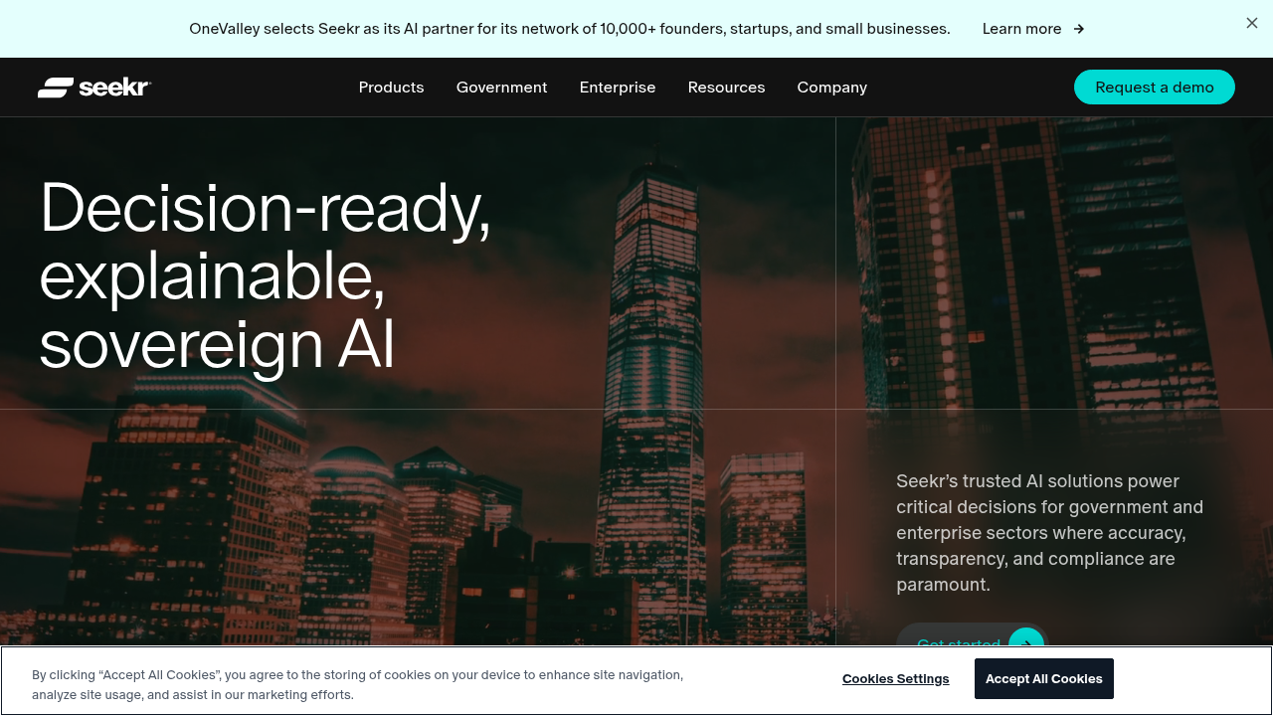Click the cookie consent notice text
This screenshot has width=1273, height=716.
click(x=358, y=685)
